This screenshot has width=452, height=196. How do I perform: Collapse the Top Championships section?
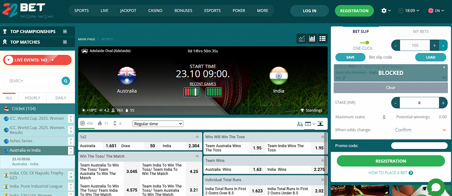[65, 32]
